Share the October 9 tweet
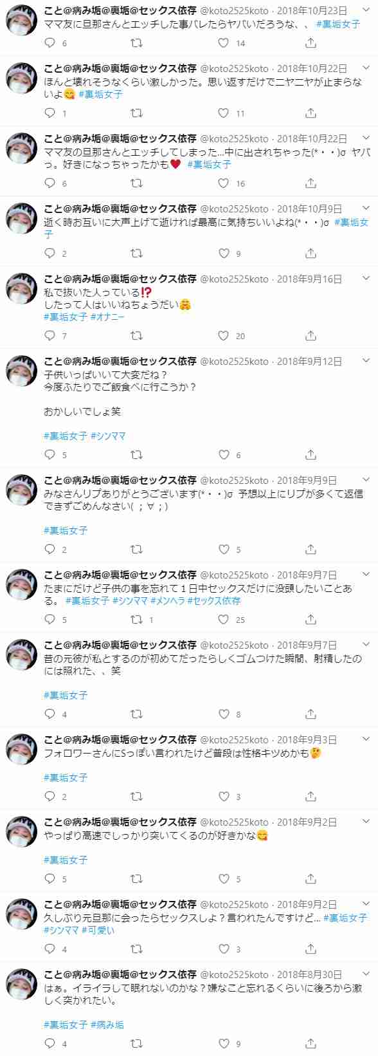This screenshot has height=1056, width=378. point(310,254)
